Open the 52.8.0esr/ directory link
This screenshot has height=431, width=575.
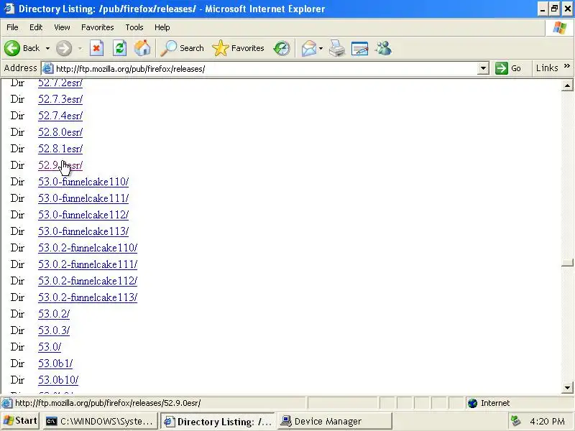(x=60, y=132)
